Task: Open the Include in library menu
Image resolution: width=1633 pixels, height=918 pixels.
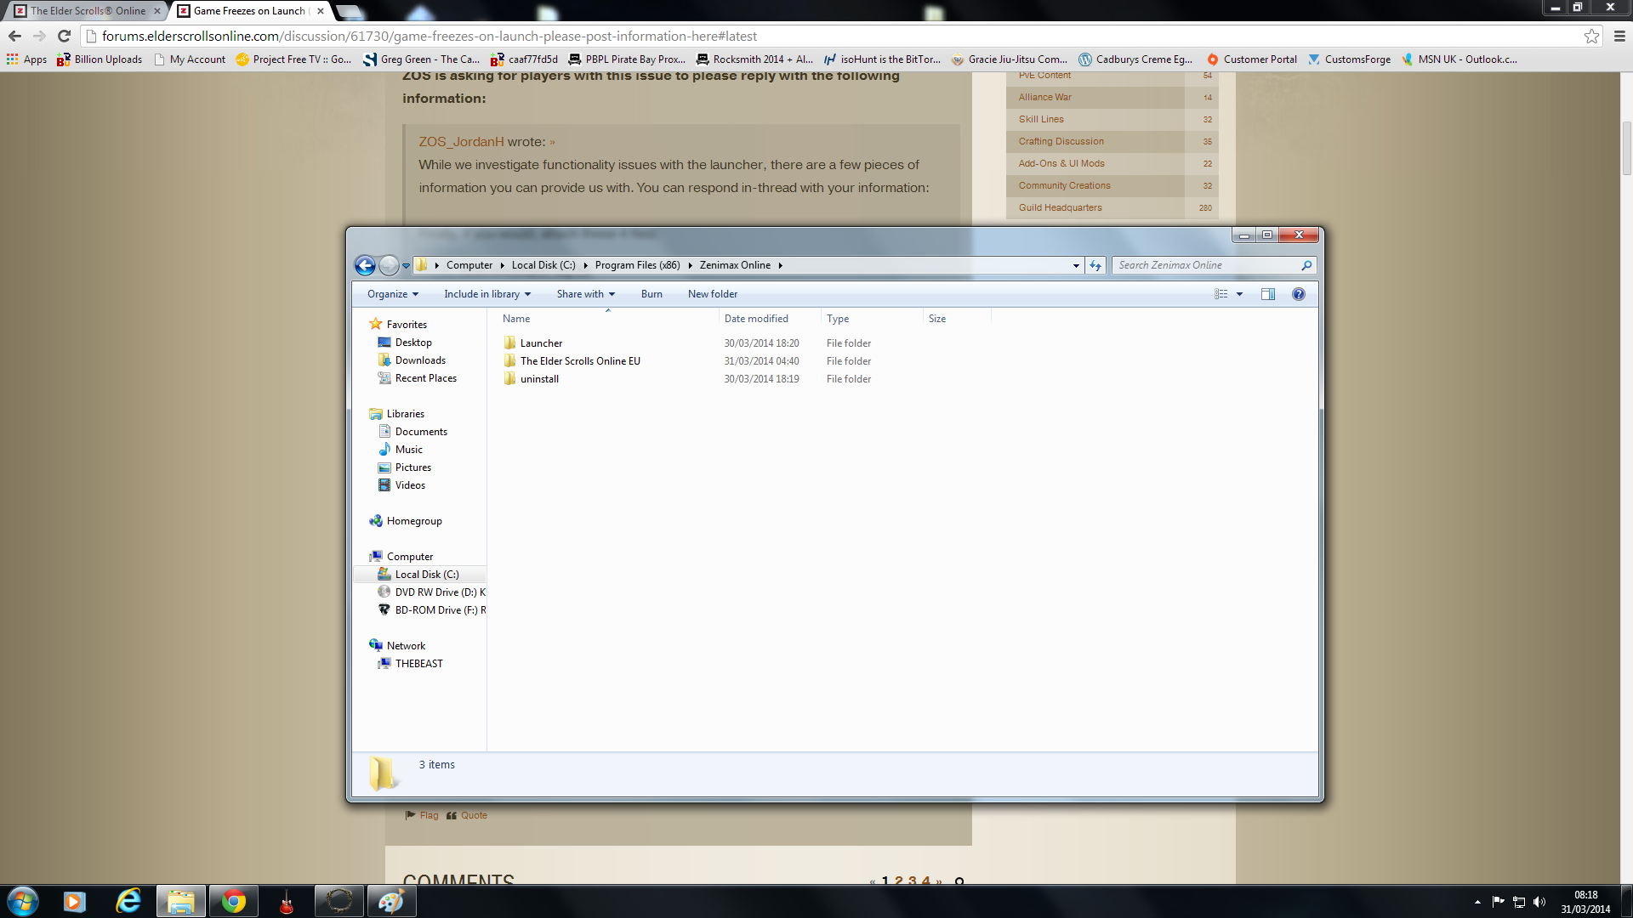Action: pos(487,294)
